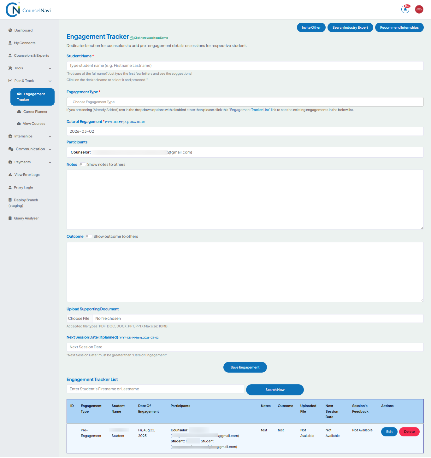The image size is (431, 458).
Task: Enable the Show outcome to others toggle
Action: 89,236
